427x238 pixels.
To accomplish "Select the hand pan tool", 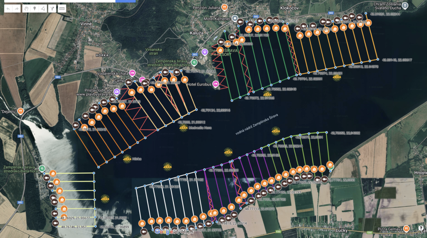I will click(26, 9).
